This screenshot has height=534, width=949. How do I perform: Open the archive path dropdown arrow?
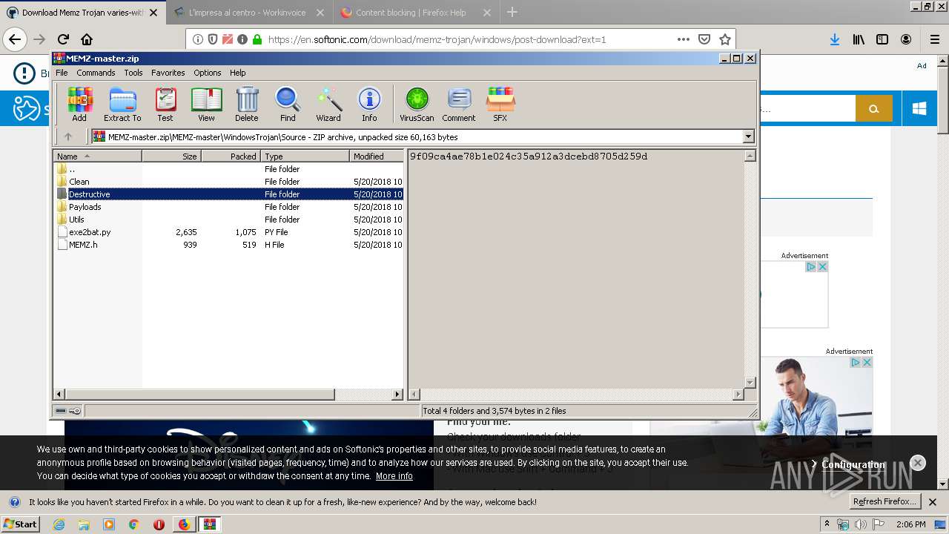tap(748, 136)
